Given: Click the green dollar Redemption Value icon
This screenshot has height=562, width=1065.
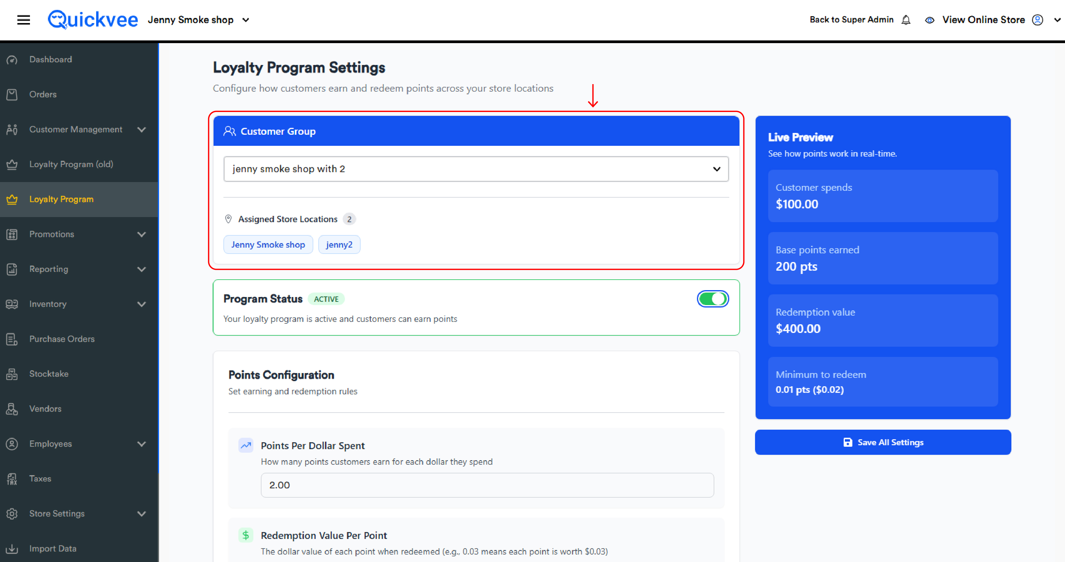Looking at the screenshot, I should pyautogui.click(x=246, y=535).
